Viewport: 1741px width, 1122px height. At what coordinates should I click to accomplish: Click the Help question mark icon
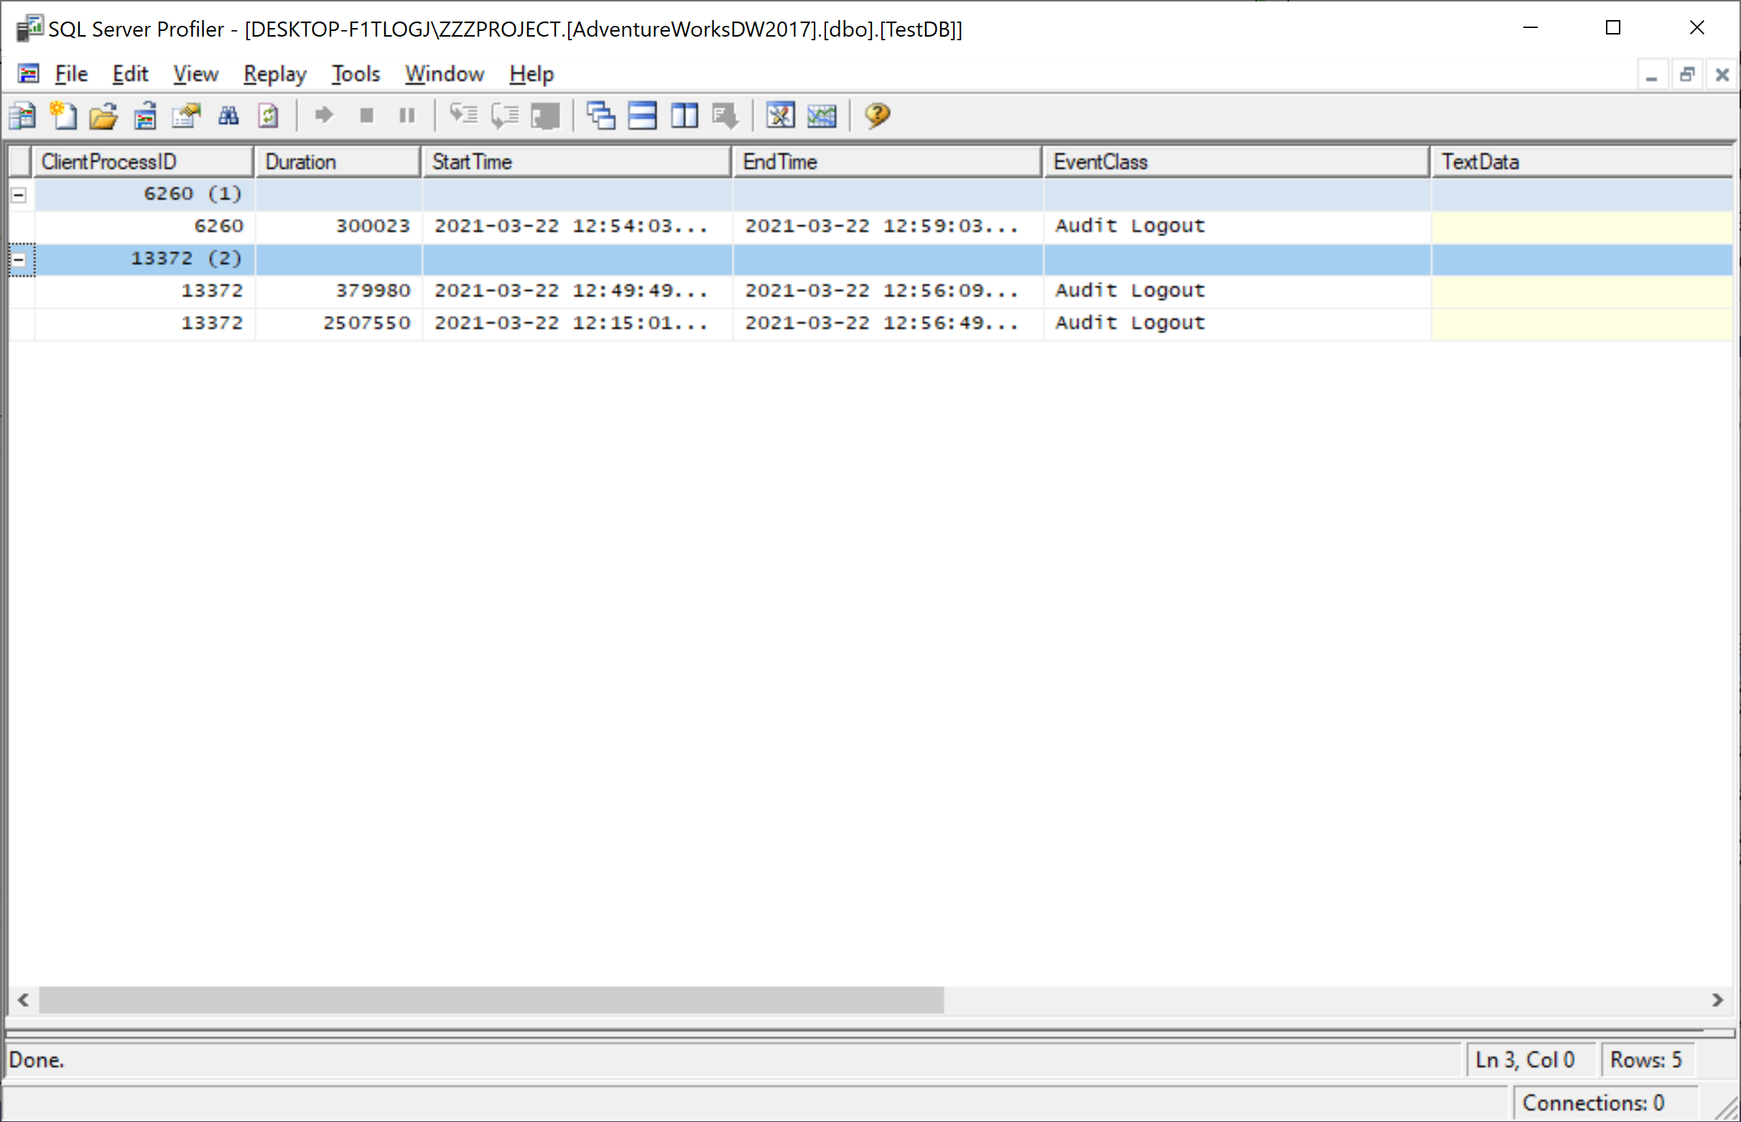877,116
